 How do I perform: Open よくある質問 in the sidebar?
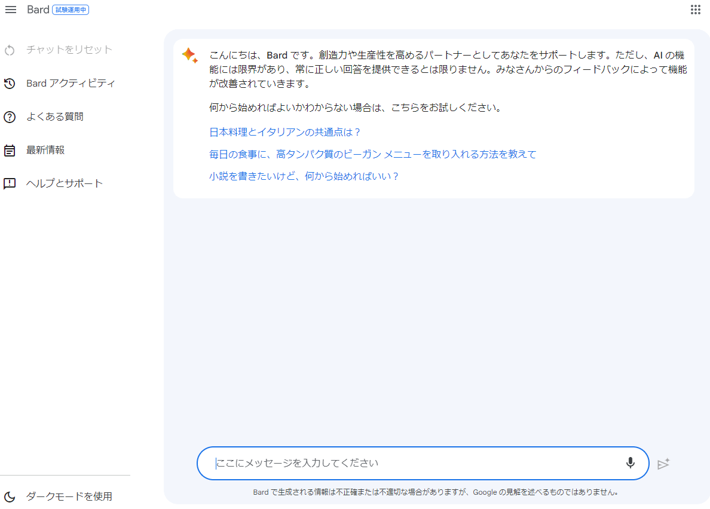tap(55, 116)
